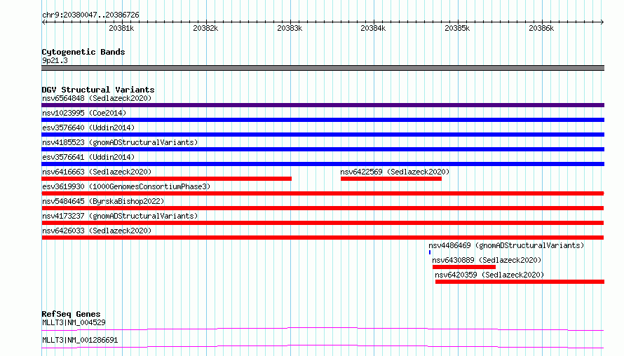Image resolution: width=624 pixels, height=356 pixels.
Task: Click the red esv3619930 variant bar
Action: [323, 193]
